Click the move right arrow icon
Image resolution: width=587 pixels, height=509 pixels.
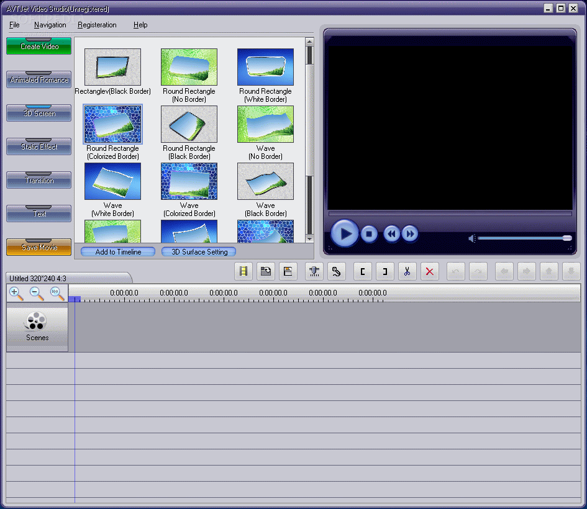pyautogui.click(x=526, y=271)
